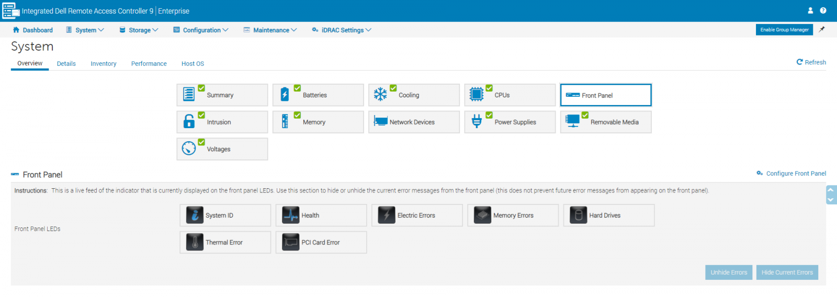
Task: Expand the iDRAC Settings menu dropdown
Action: point(342,30)
